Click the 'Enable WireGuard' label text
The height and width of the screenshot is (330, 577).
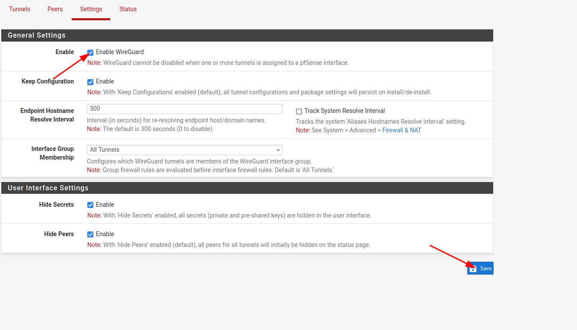tap(120, 52)
